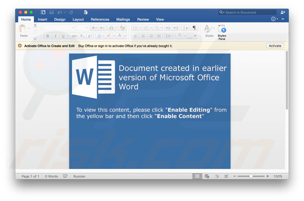Open the View tab
The width and height of the screenshot is (304, 201).
point(160,19)
